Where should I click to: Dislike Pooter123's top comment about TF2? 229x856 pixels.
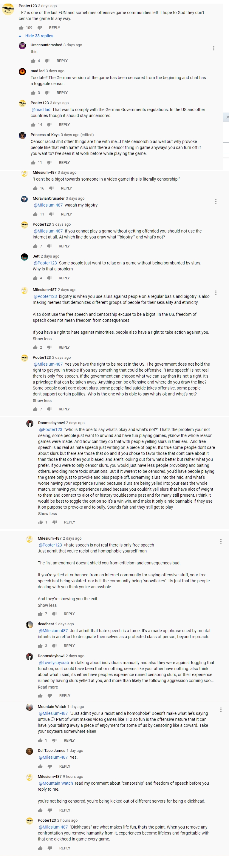pos(40,28)
